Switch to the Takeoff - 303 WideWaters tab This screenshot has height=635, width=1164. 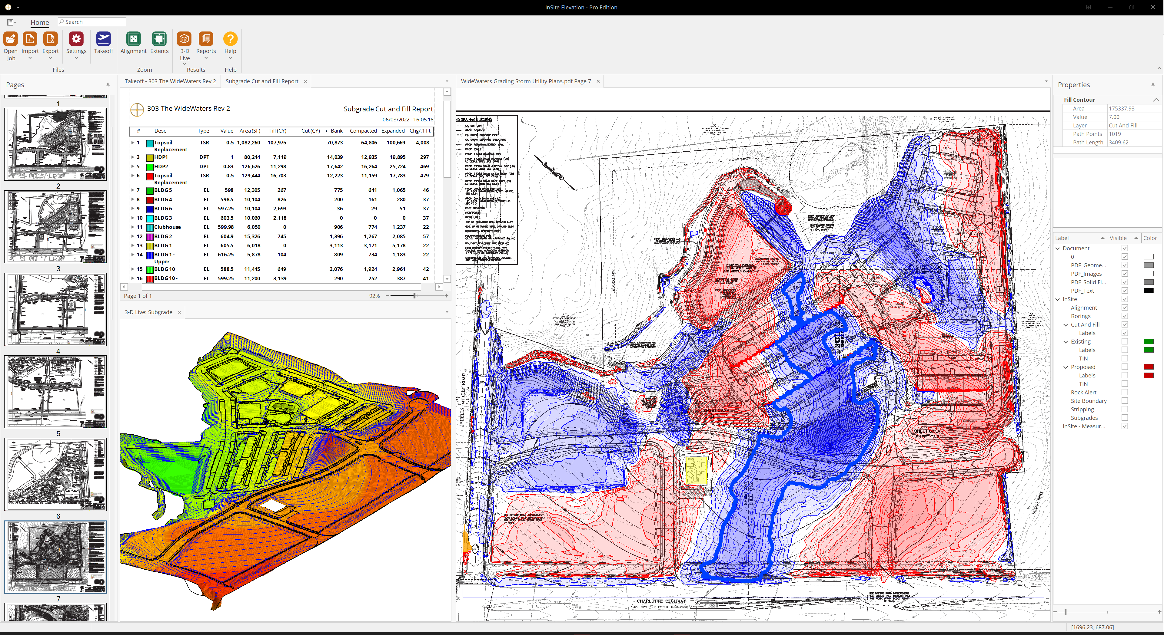click(170, 81)
